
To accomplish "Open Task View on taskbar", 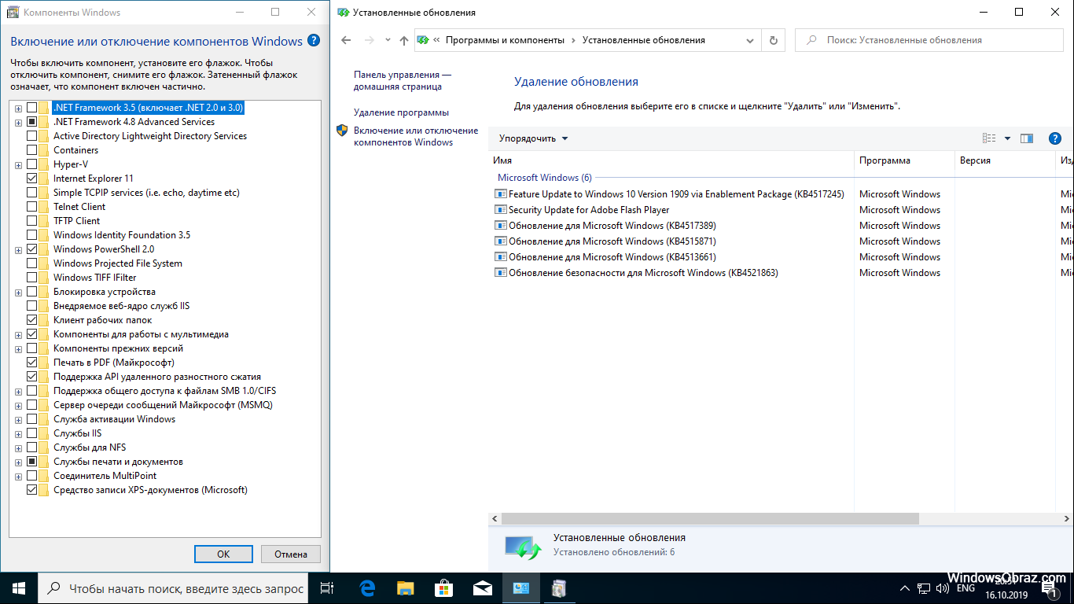I will coord(327,588).
